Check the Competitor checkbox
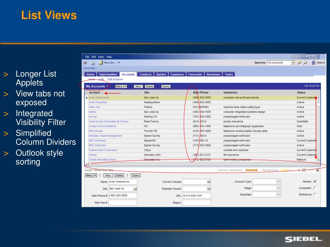Image resolution: width=330 pixels, height=247 pixels. pos(315,188)
